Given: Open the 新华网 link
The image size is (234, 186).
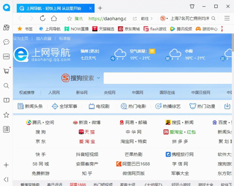Looking at the screenshot, I should (82, 93).
